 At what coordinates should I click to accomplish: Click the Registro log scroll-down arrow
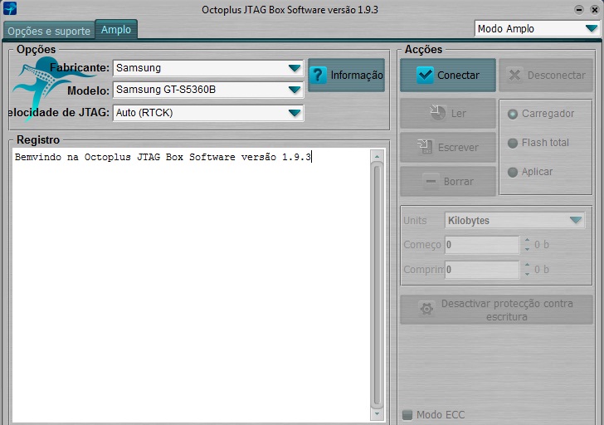[377, 414]
